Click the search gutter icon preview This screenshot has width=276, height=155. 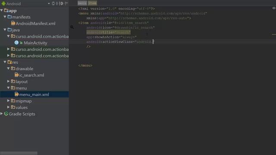coord(72,27)
